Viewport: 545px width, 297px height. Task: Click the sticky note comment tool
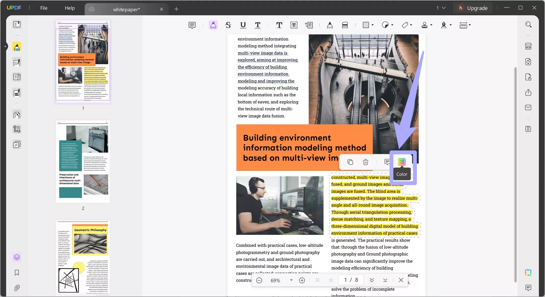tap(192, 25)
